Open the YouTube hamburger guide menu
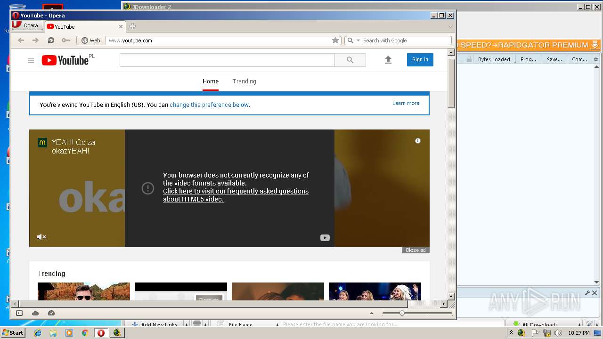 pos(31,60)
